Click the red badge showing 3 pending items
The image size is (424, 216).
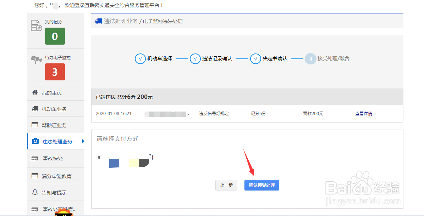point(55,72)
